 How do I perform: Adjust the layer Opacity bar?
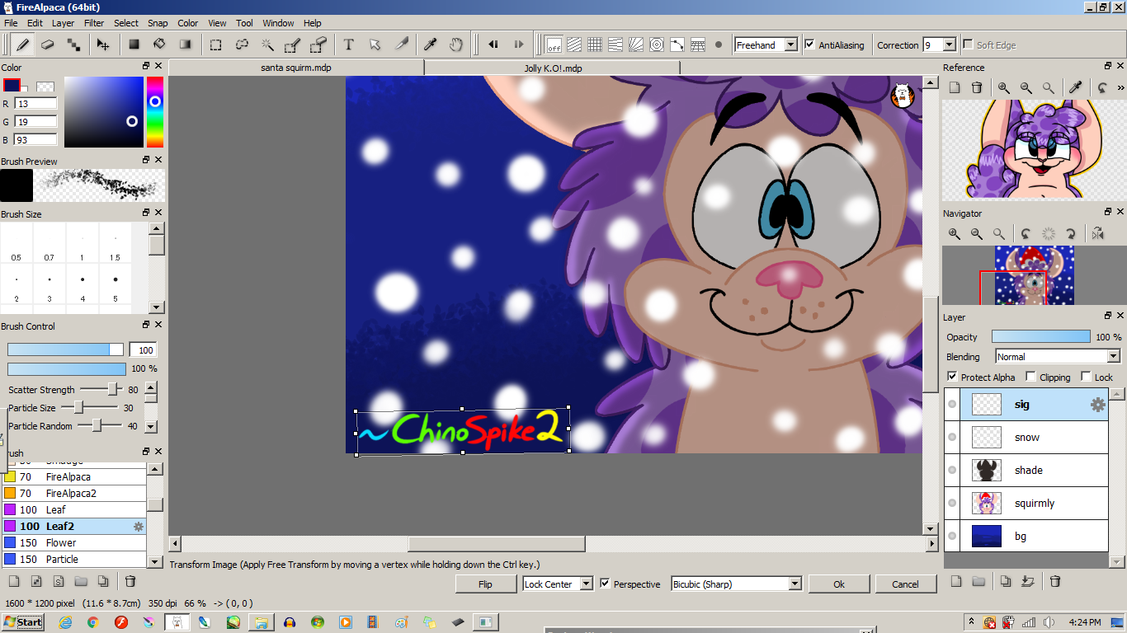pos(1040,337)
